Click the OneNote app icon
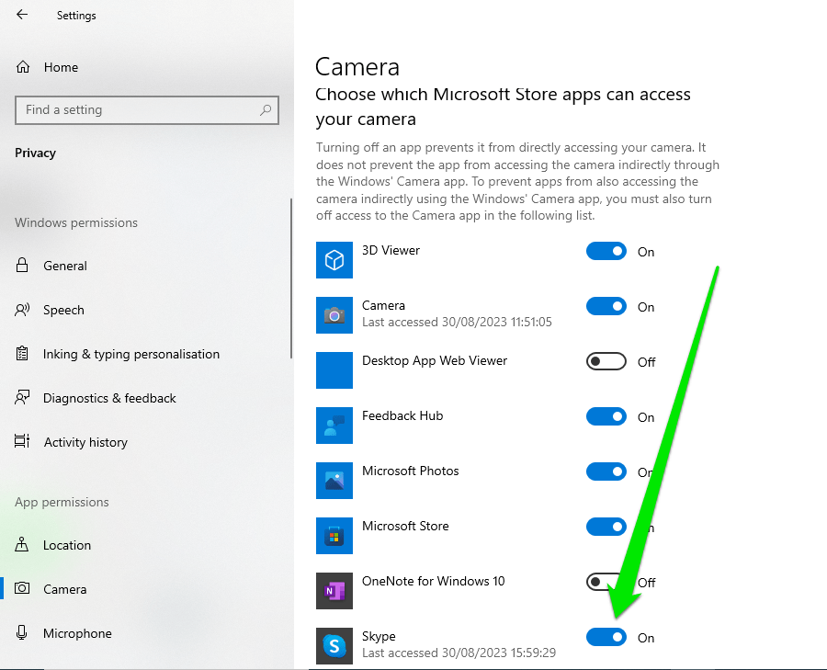Image resolution: width=827 pixels, height=670 pixels. click(334, 591)
